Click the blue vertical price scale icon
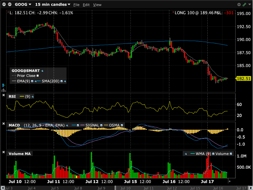The image size is (253, 190). click(3, 85)
